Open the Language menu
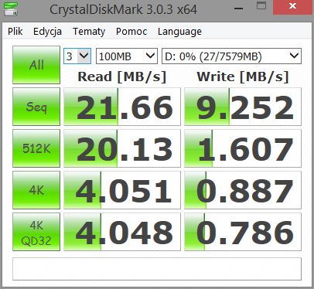Image resolution: width=314 pixels, height=289 pixels. pyautogui.click(x=179, y=32)
